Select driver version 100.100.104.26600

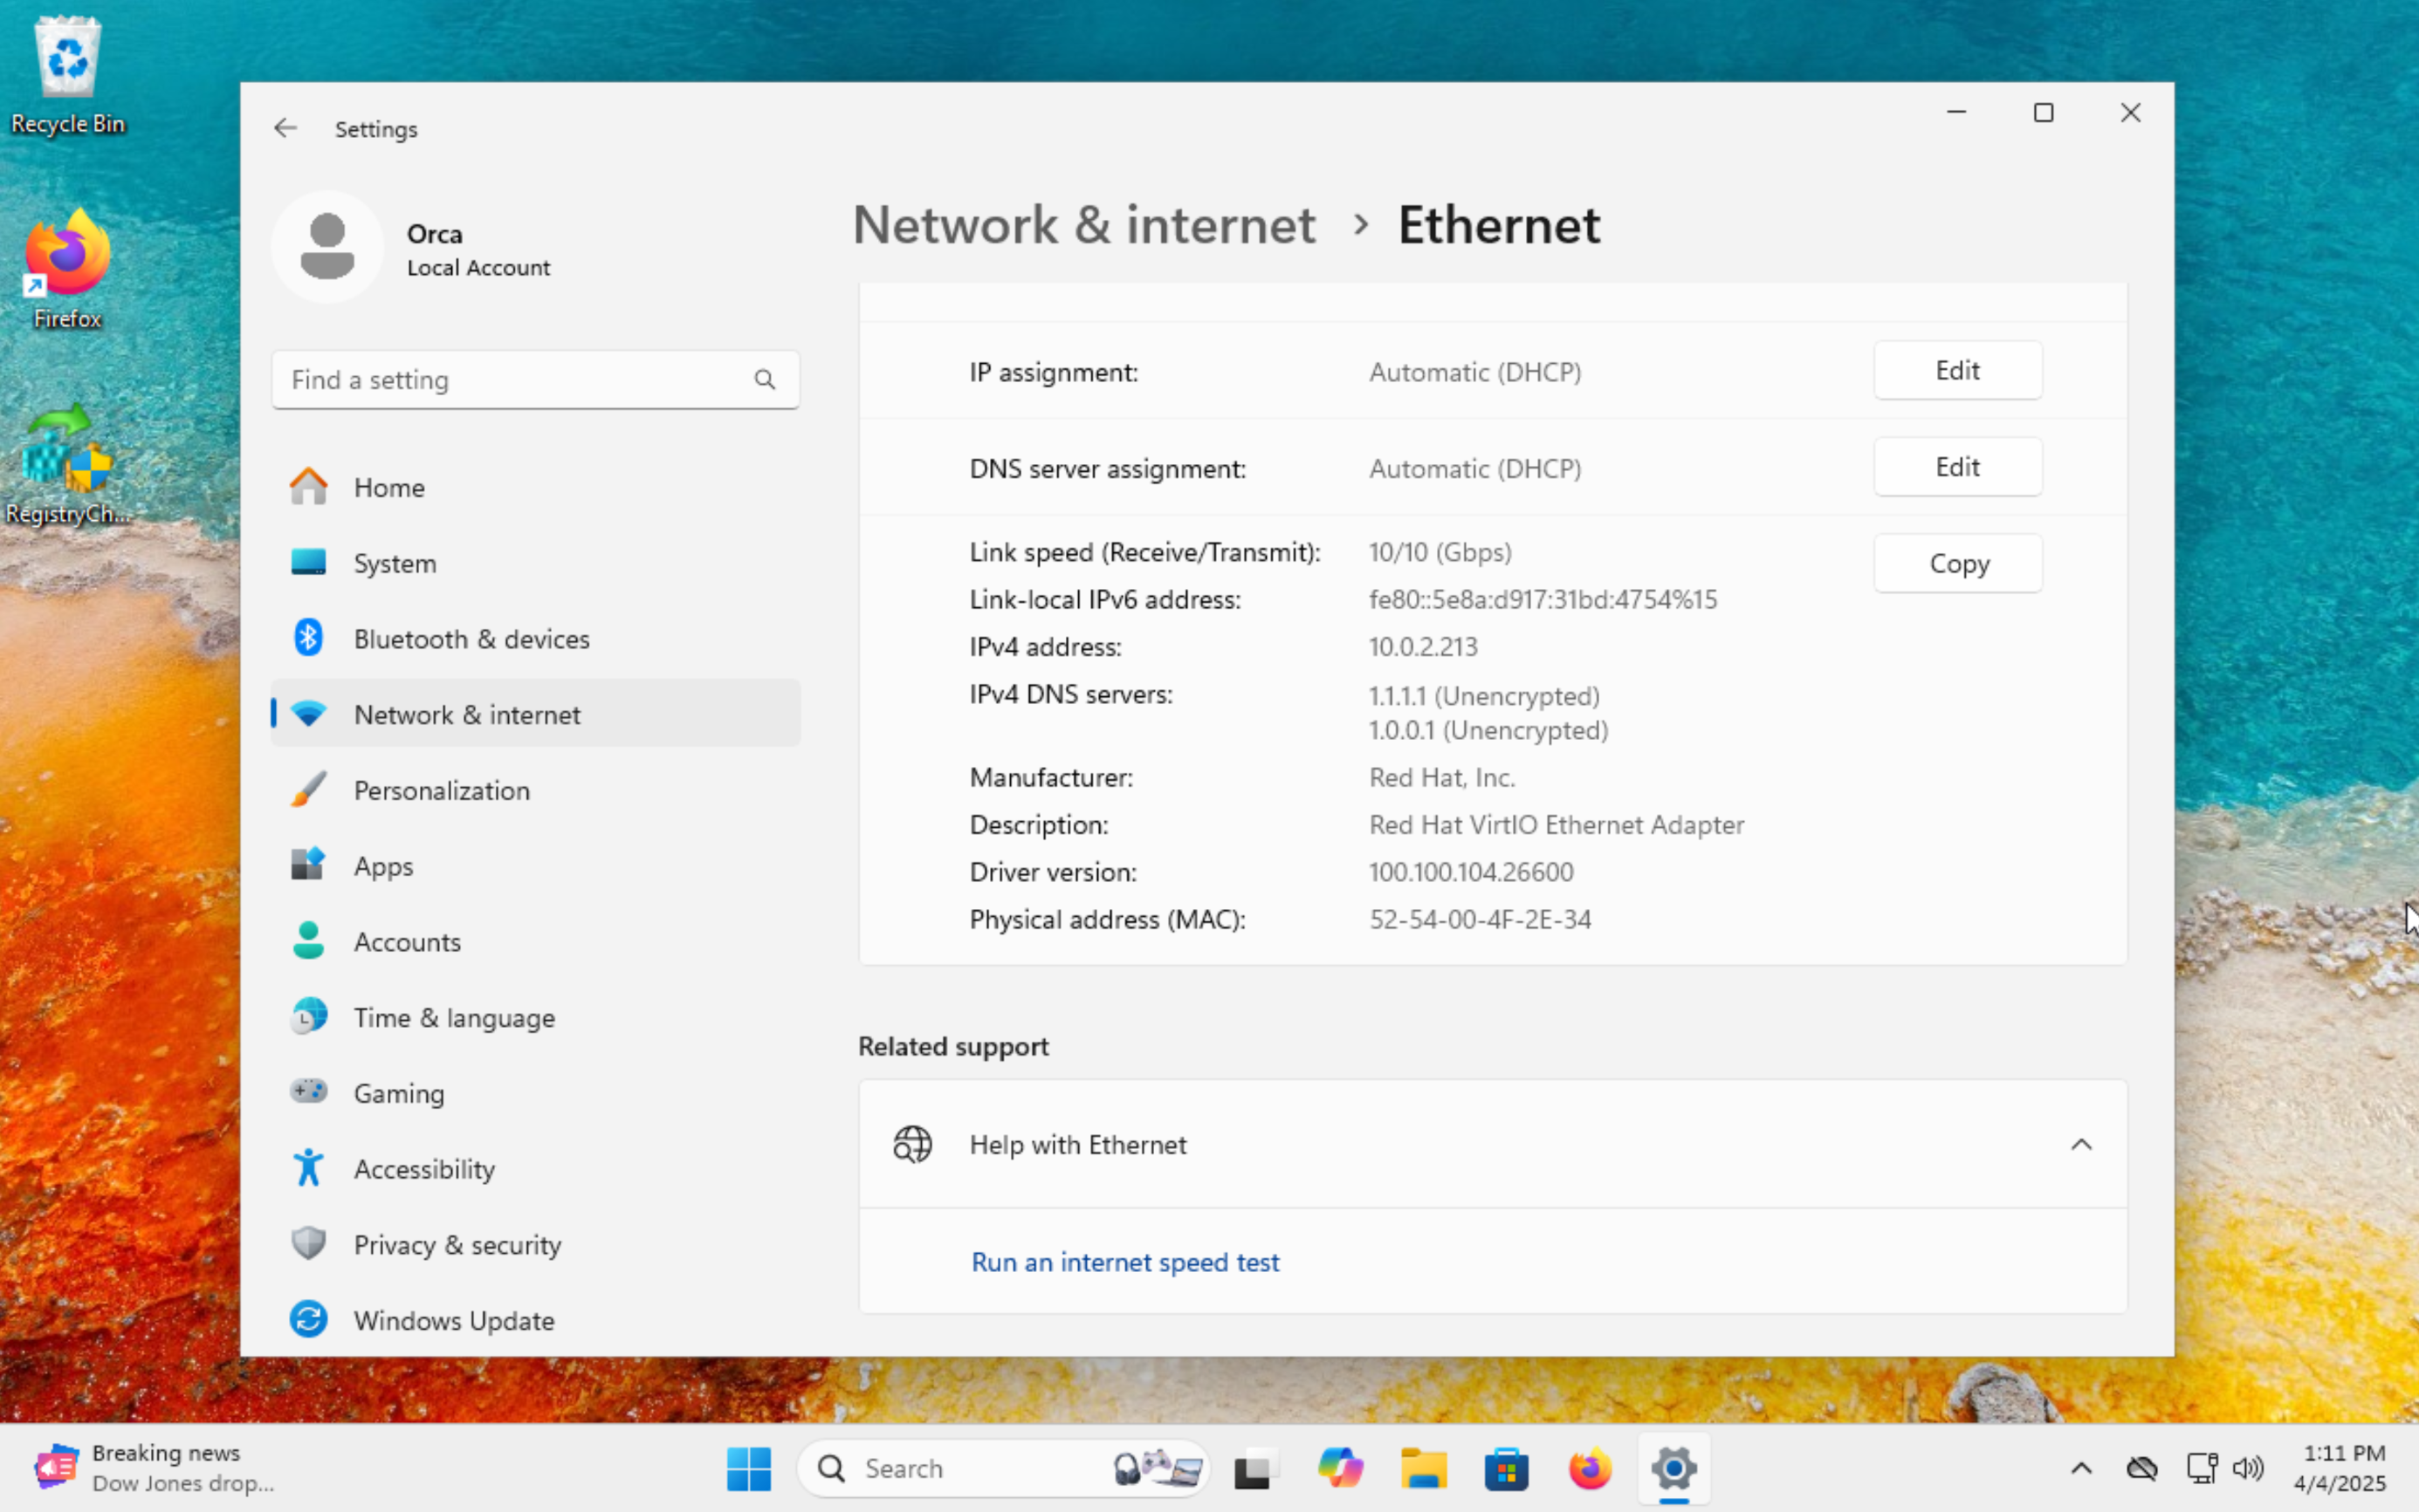click(x=1471, y=872)
